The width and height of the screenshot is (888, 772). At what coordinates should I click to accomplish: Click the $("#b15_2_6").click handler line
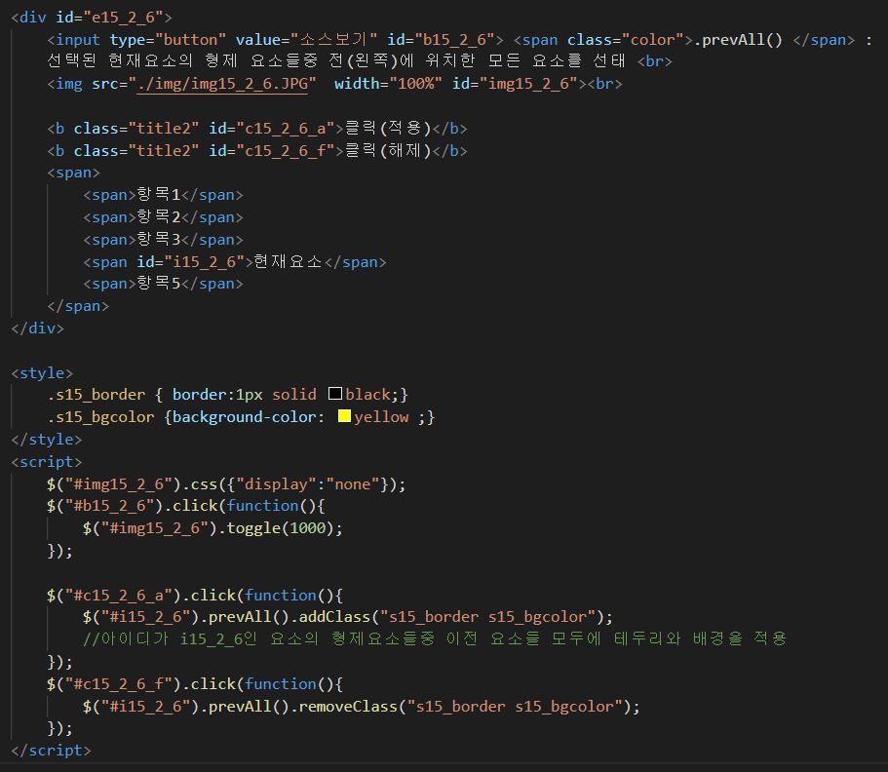tap(186, 506)
